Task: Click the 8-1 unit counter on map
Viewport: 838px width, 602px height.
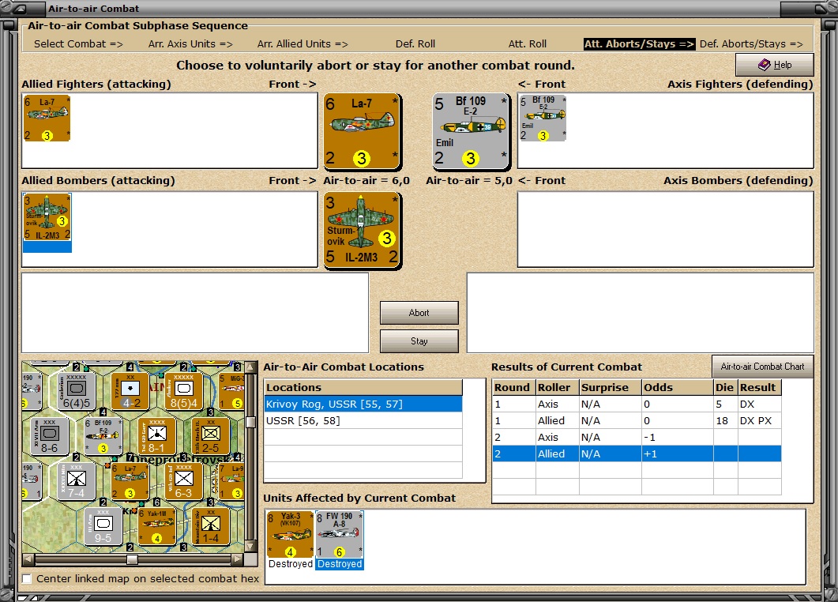Action: point(156,436)
